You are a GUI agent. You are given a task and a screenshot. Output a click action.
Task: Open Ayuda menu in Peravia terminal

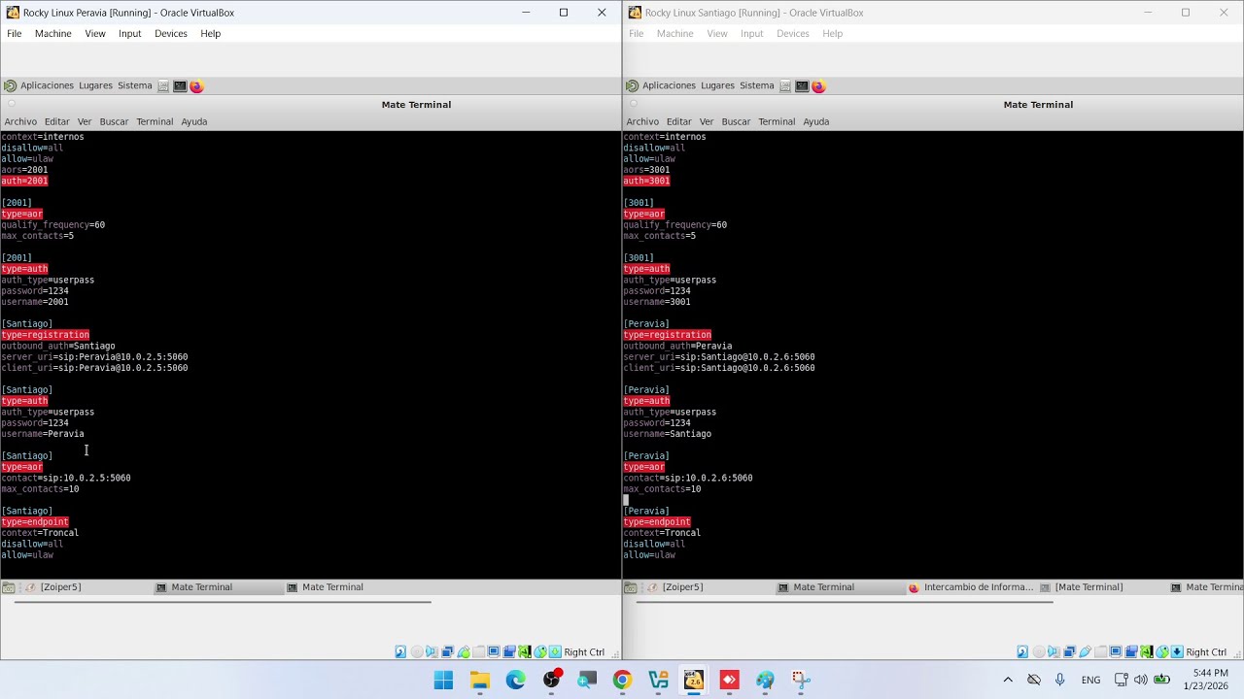point(193,121)
